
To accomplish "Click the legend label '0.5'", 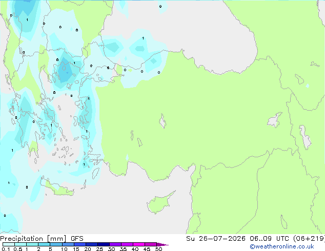I will coord(18,249).
